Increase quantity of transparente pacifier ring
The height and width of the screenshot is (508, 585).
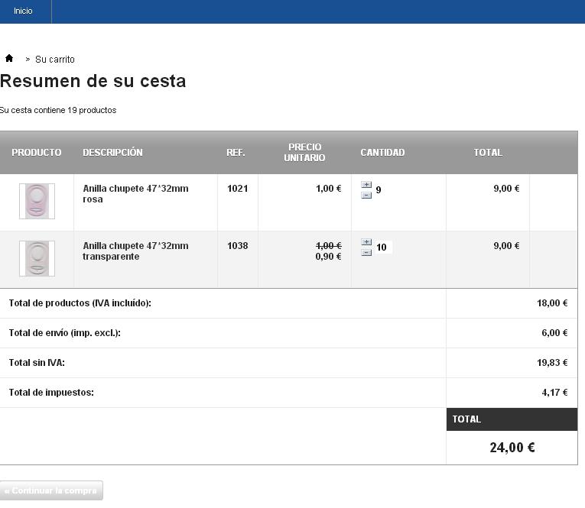pos(366,242)
